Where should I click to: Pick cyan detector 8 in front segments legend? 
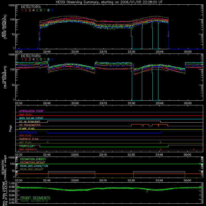(48, 10)
